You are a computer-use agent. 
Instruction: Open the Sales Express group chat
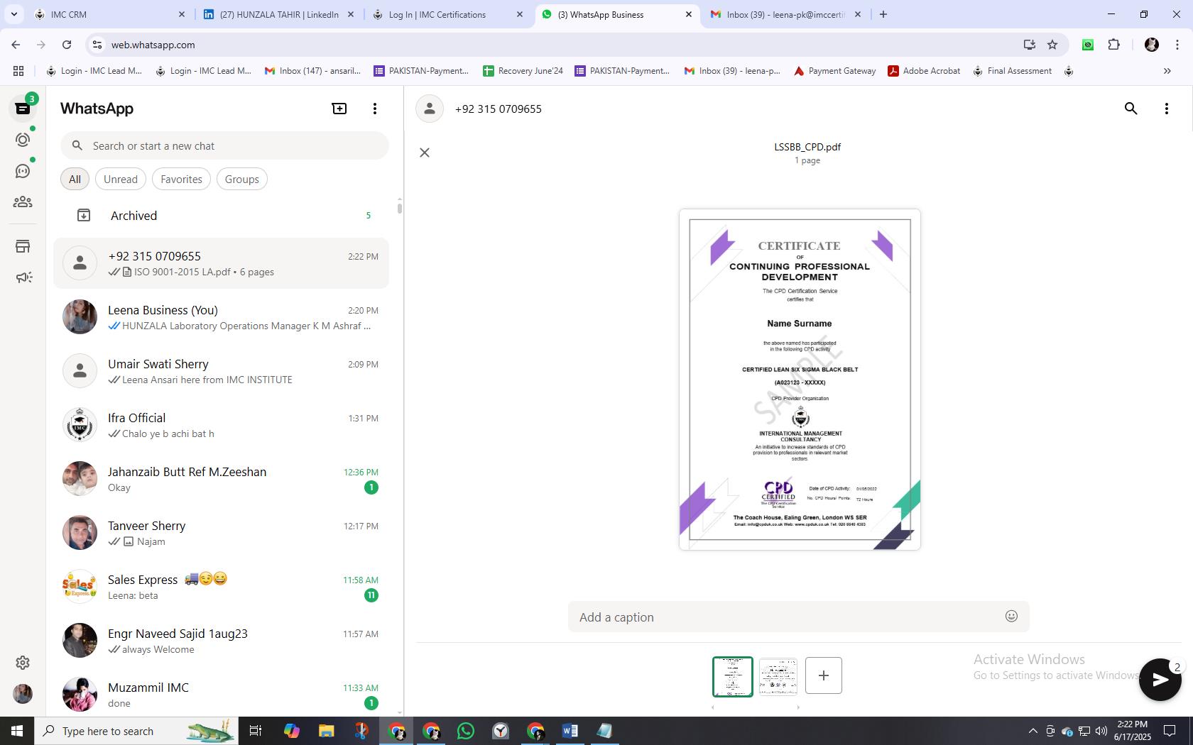pyautogui.click(x=222, y=587)
